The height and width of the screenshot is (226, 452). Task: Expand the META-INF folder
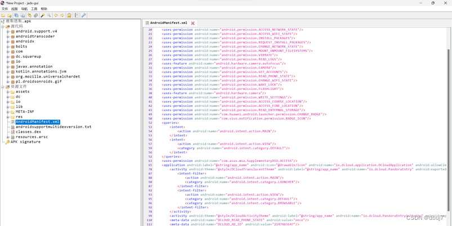point(8,112)
